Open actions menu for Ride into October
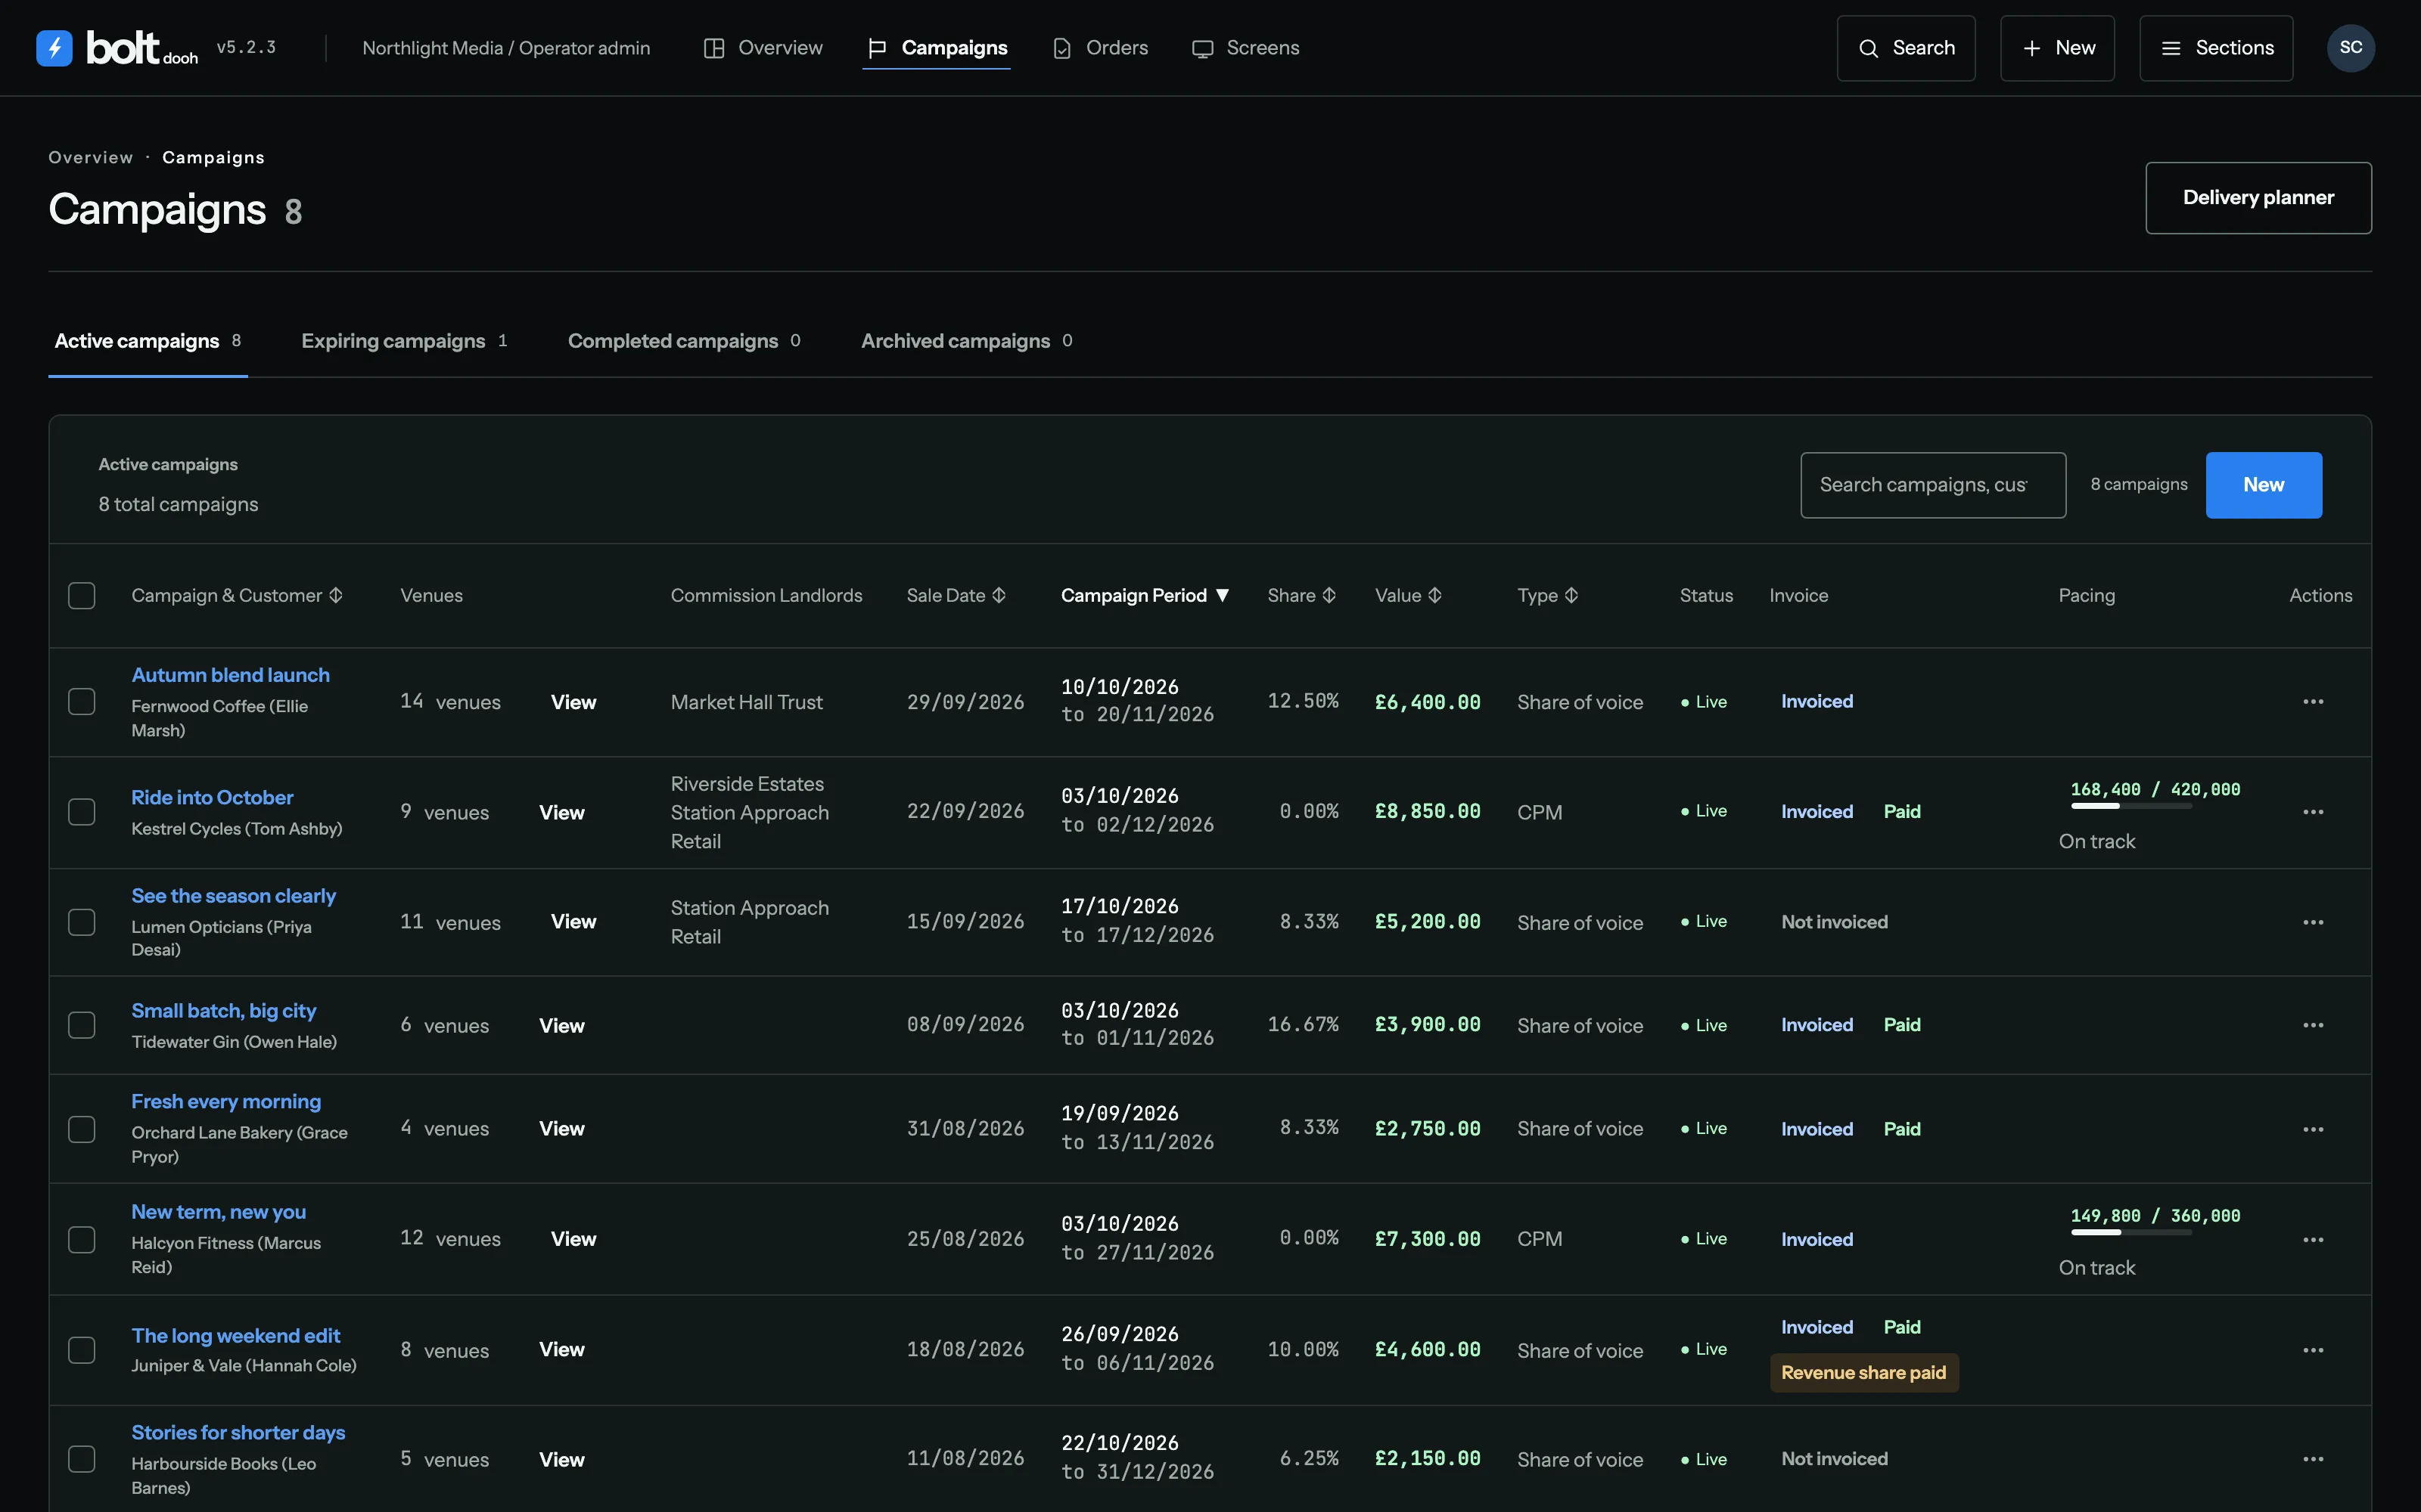The image size is (2421, 1512). pyautogui.click(x=2313, y=812)
